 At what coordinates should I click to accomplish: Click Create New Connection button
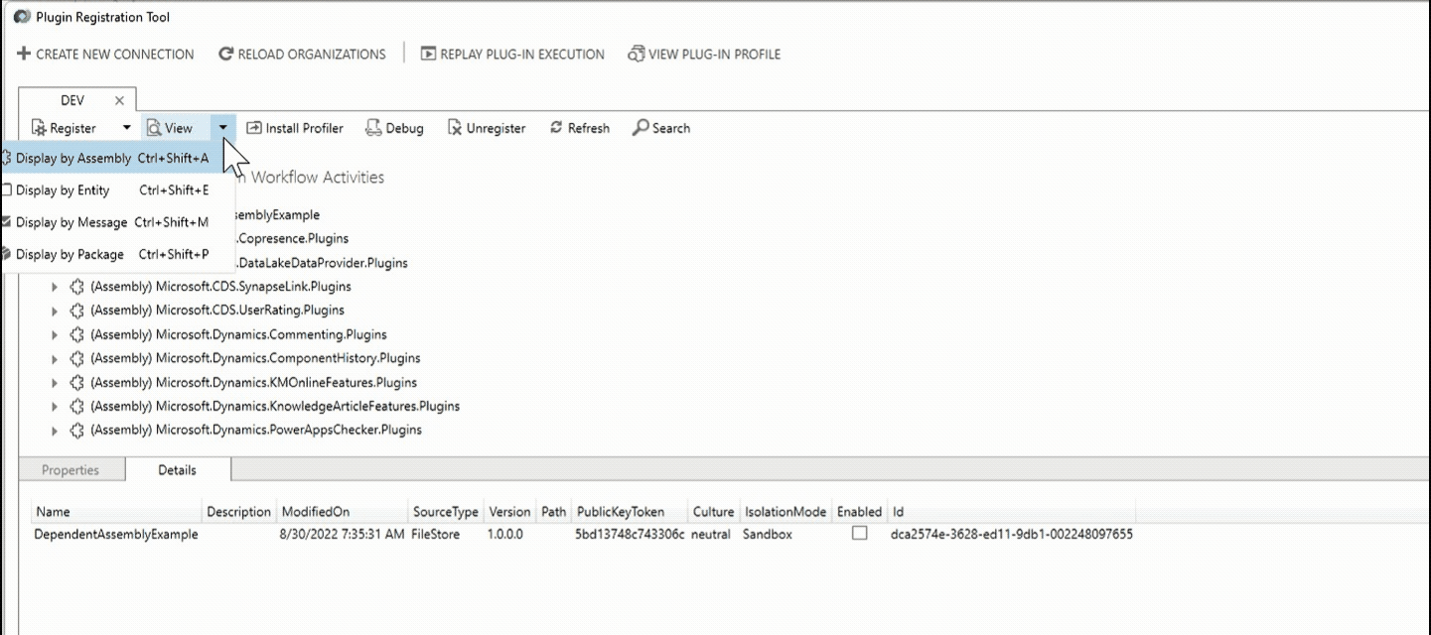coord(105,55)
